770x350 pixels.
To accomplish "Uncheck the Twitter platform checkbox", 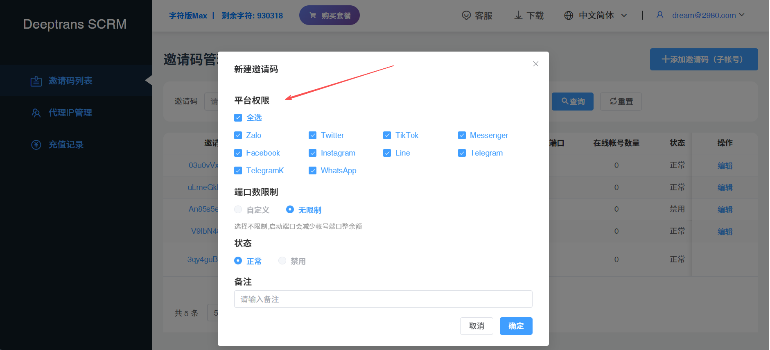I will pos(312,135).
